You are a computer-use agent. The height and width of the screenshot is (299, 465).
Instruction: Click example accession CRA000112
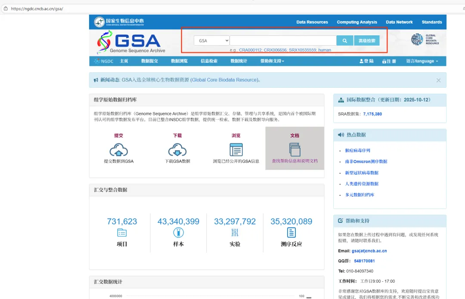point(250,50)
